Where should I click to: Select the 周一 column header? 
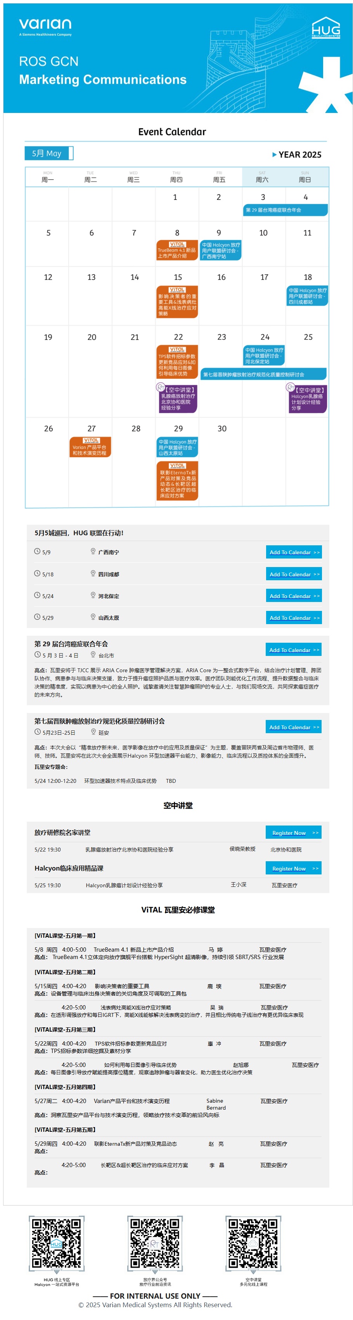click(x=48, y=177)
